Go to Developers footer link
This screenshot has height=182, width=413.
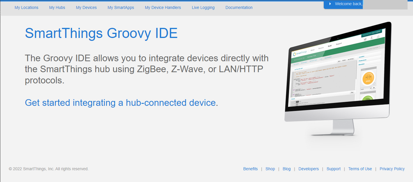(308, 169)
